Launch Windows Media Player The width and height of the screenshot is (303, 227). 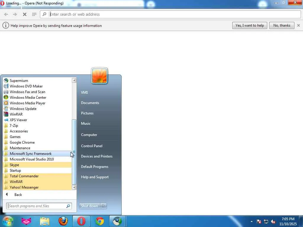(x=37, y=103)
